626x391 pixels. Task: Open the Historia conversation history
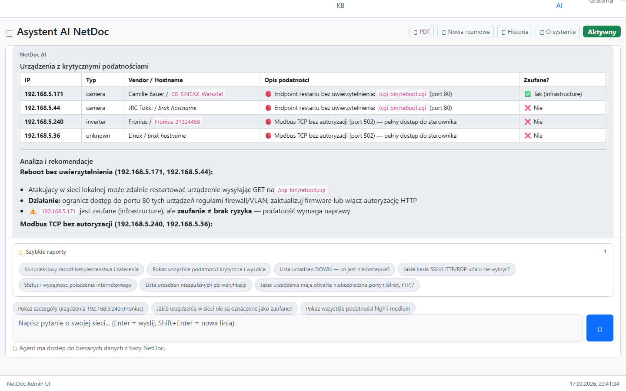point(514,32)
